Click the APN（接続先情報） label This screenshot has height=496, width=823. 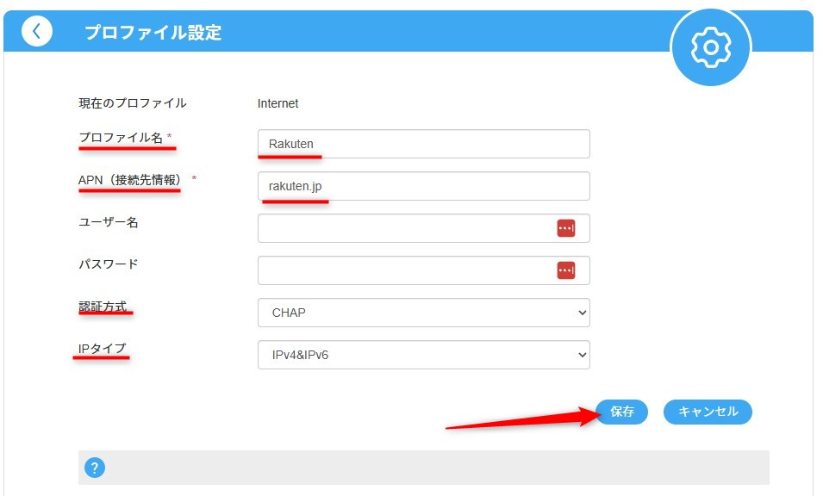click(x=131, y=179)
